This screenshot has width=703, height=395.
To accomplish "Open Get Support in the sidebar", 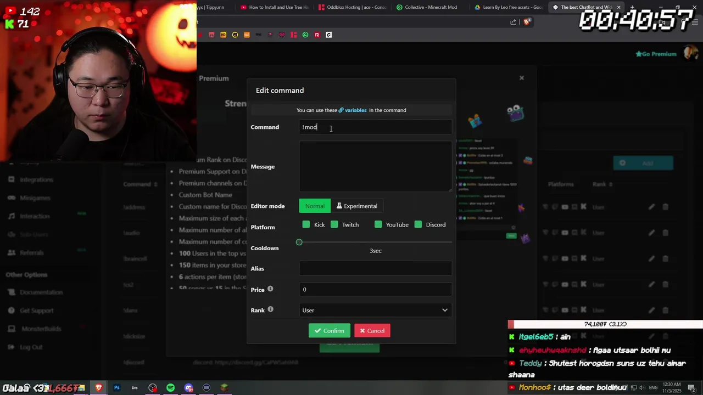I will click(37, 311).
